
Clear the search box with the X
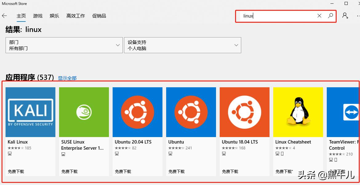(x=319, y=16)
